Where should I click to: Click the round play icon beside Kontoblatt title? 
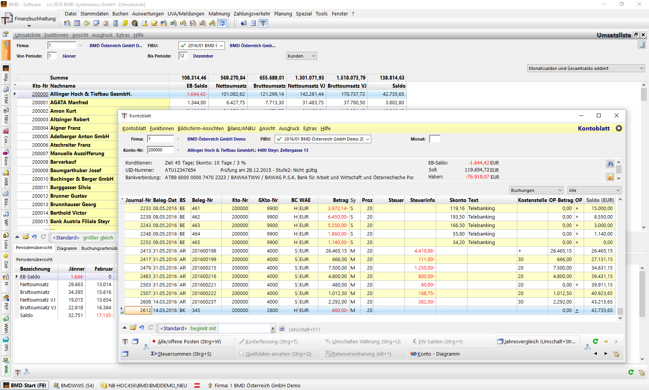(x=619, y=128)
